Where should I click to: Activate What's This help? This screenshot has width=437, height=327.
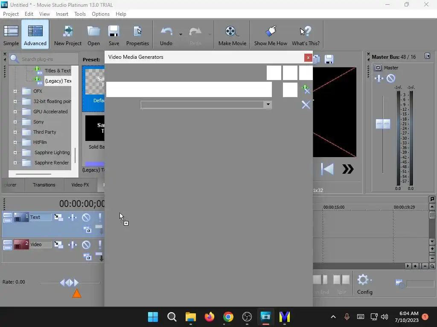coord(306,35)
